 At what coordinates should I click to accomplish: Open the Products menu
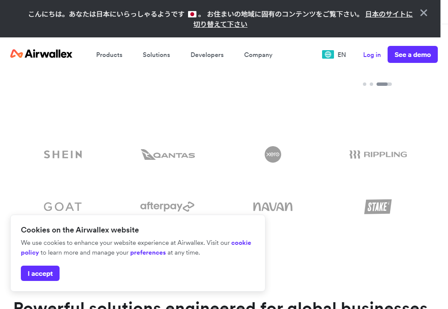109,55
